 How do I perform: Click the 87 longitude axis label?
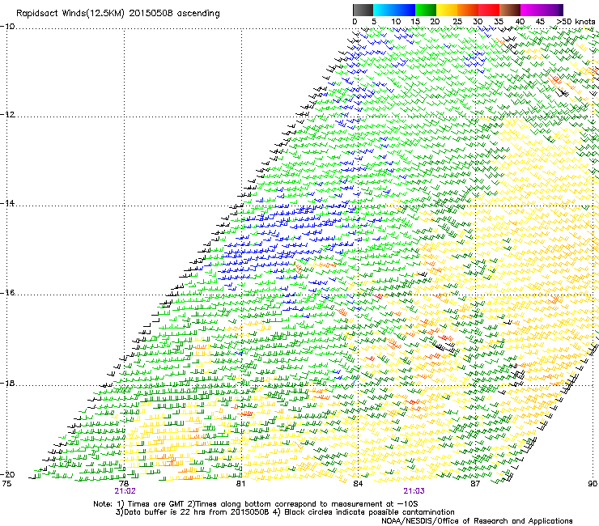coord(475,484)
